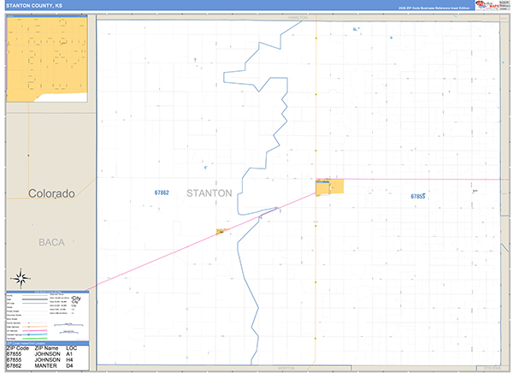Click the STEVENS label at bottom right
The height and width of the screenshot is (373, 513).
click(492, 369)
